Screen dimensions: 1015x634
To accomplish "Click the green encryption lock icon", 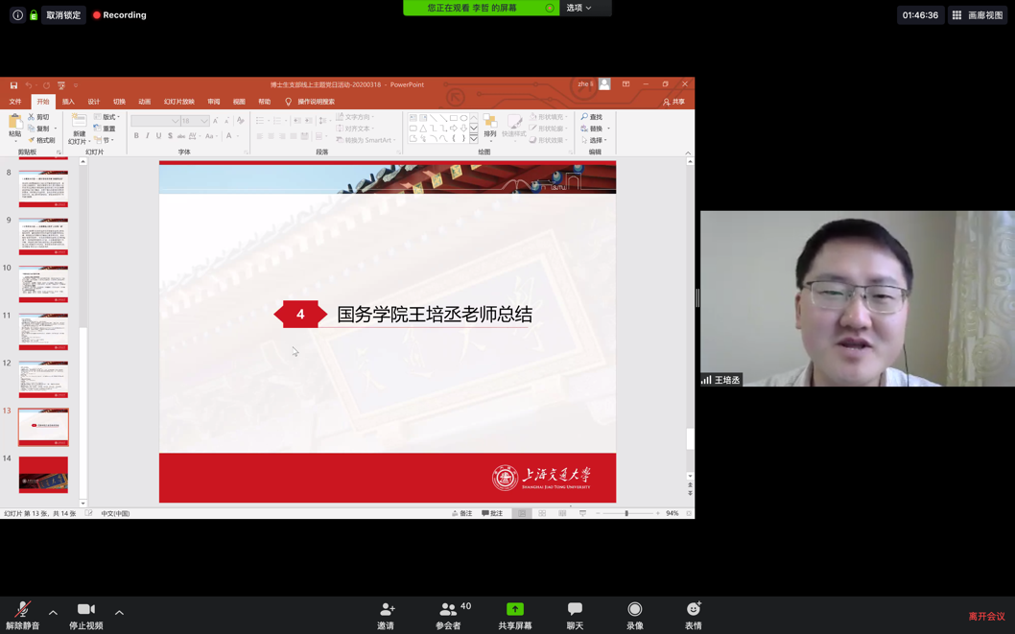I will click(x=34, y=15).
